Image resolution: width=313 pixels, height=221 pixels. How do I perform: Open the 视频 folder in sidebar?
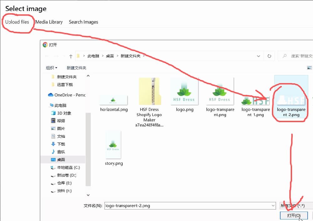coord(58,121)
